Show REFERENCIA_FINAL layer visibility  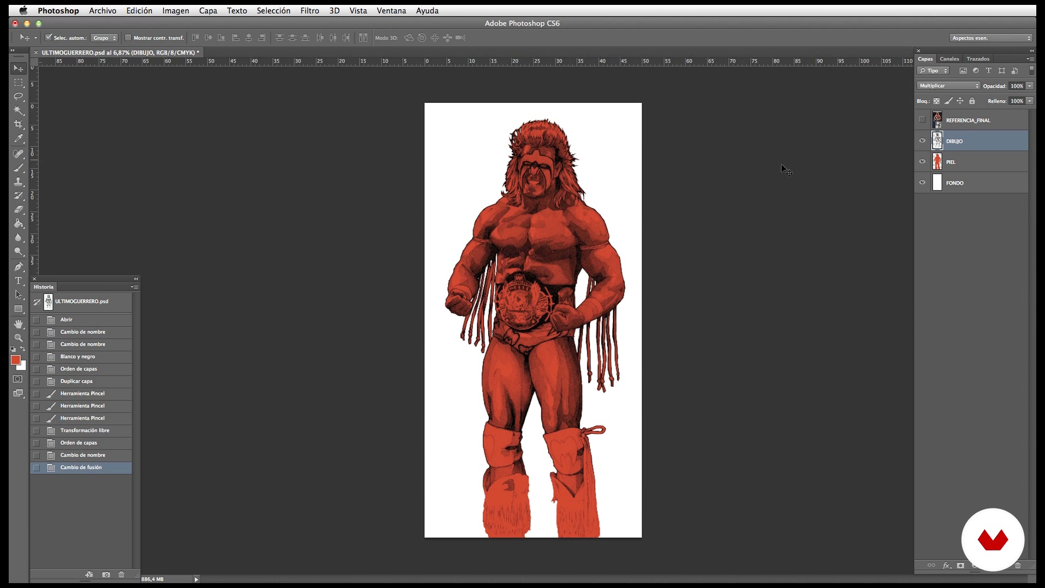pos(922,120)
